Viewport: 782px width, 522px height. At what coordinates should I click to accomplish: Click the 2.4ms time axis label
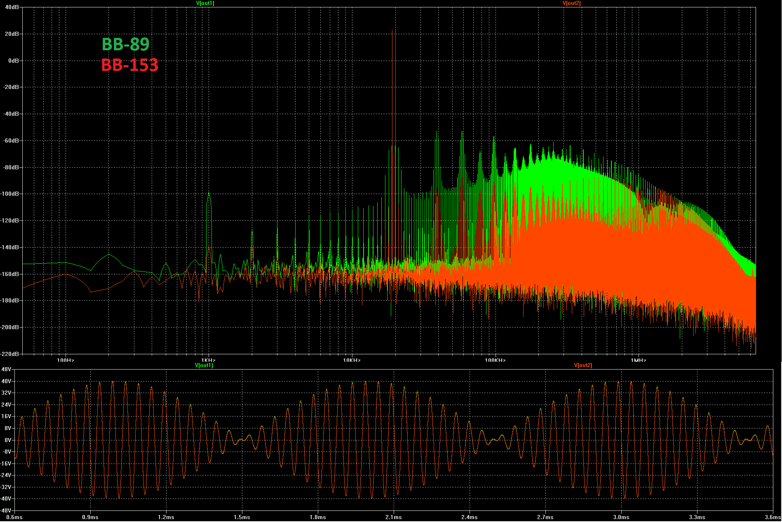(470, 517)
